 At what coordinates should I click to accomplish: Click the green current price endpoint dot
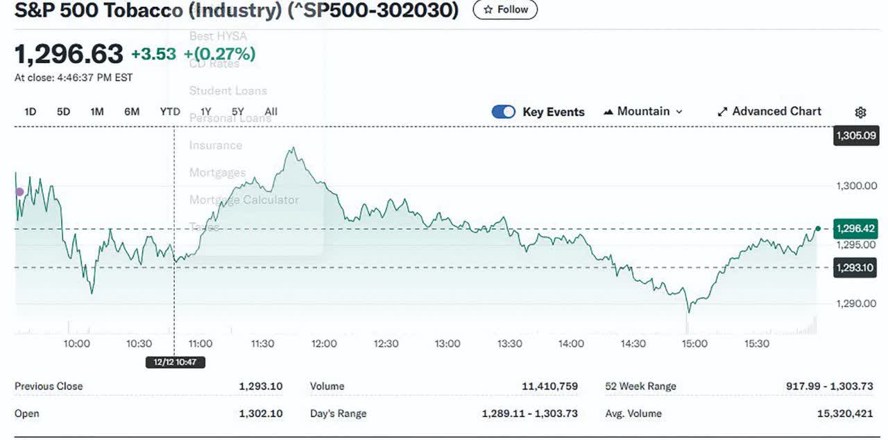[818, 228]
